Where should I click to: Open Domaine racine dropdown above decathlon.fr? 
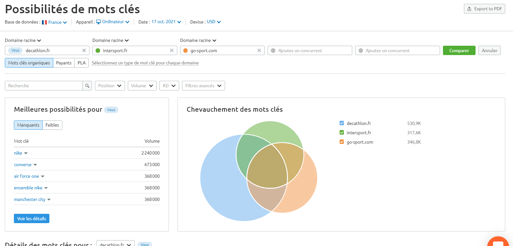pyautogui.click(x=23, y=40)
